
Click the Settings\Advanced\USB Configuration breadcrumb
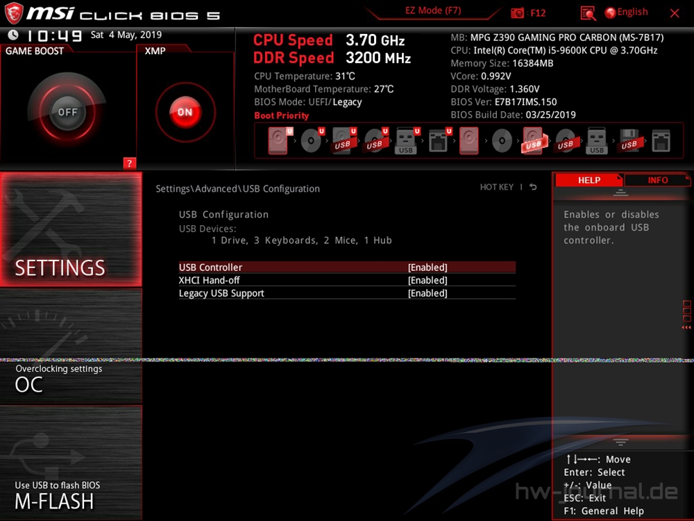(237, 189)
